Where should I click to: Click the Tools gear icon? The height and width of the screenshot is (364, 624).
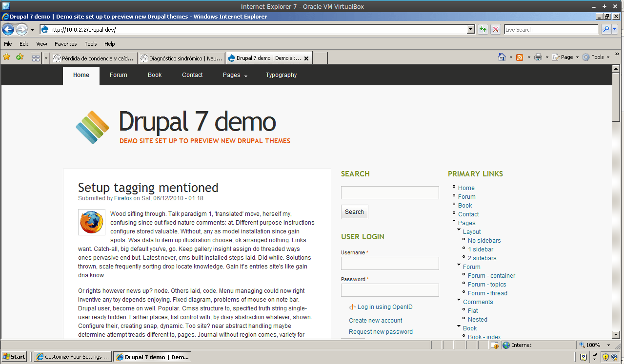pos(586,57)
